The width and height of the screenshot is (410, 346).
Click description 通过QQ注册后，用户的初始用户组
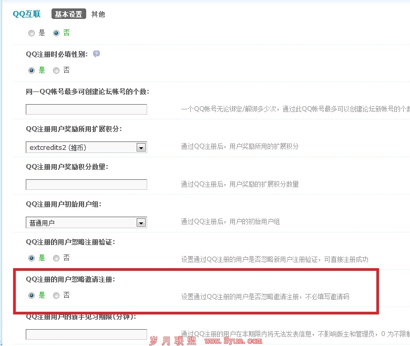(230, 222)
